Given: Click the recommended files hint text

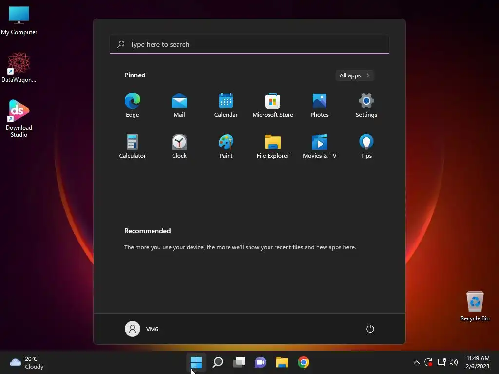Looking at the screenshot, I should (x=240, y=247).
